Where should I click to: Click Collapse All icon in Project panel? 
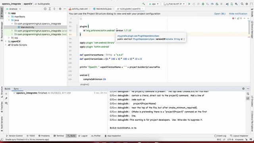click(54, 9)
